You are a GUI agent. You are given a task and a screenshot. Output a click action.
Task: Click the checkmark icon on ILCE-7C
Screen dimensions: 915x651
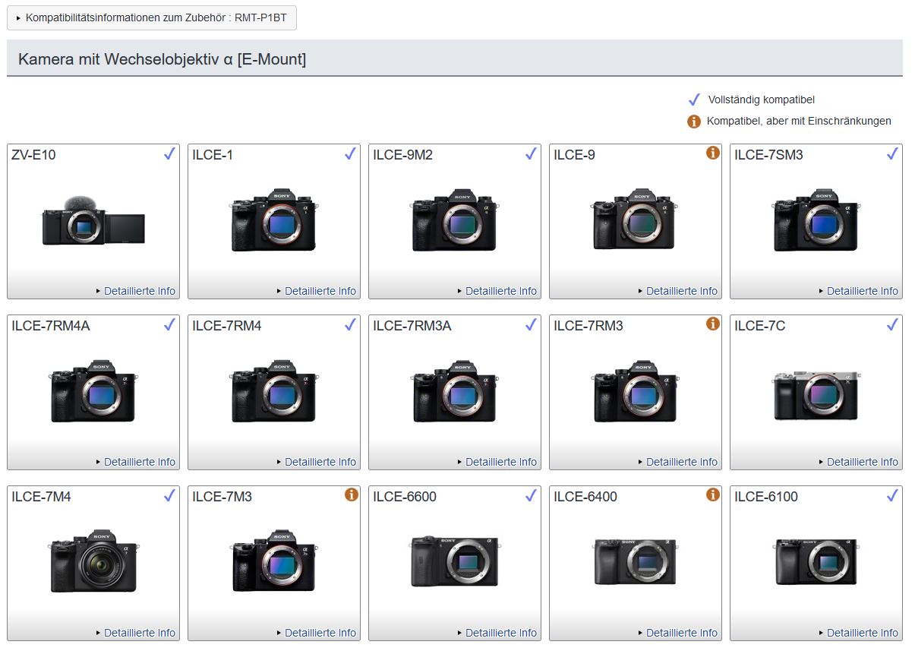[x=892, y=324]
